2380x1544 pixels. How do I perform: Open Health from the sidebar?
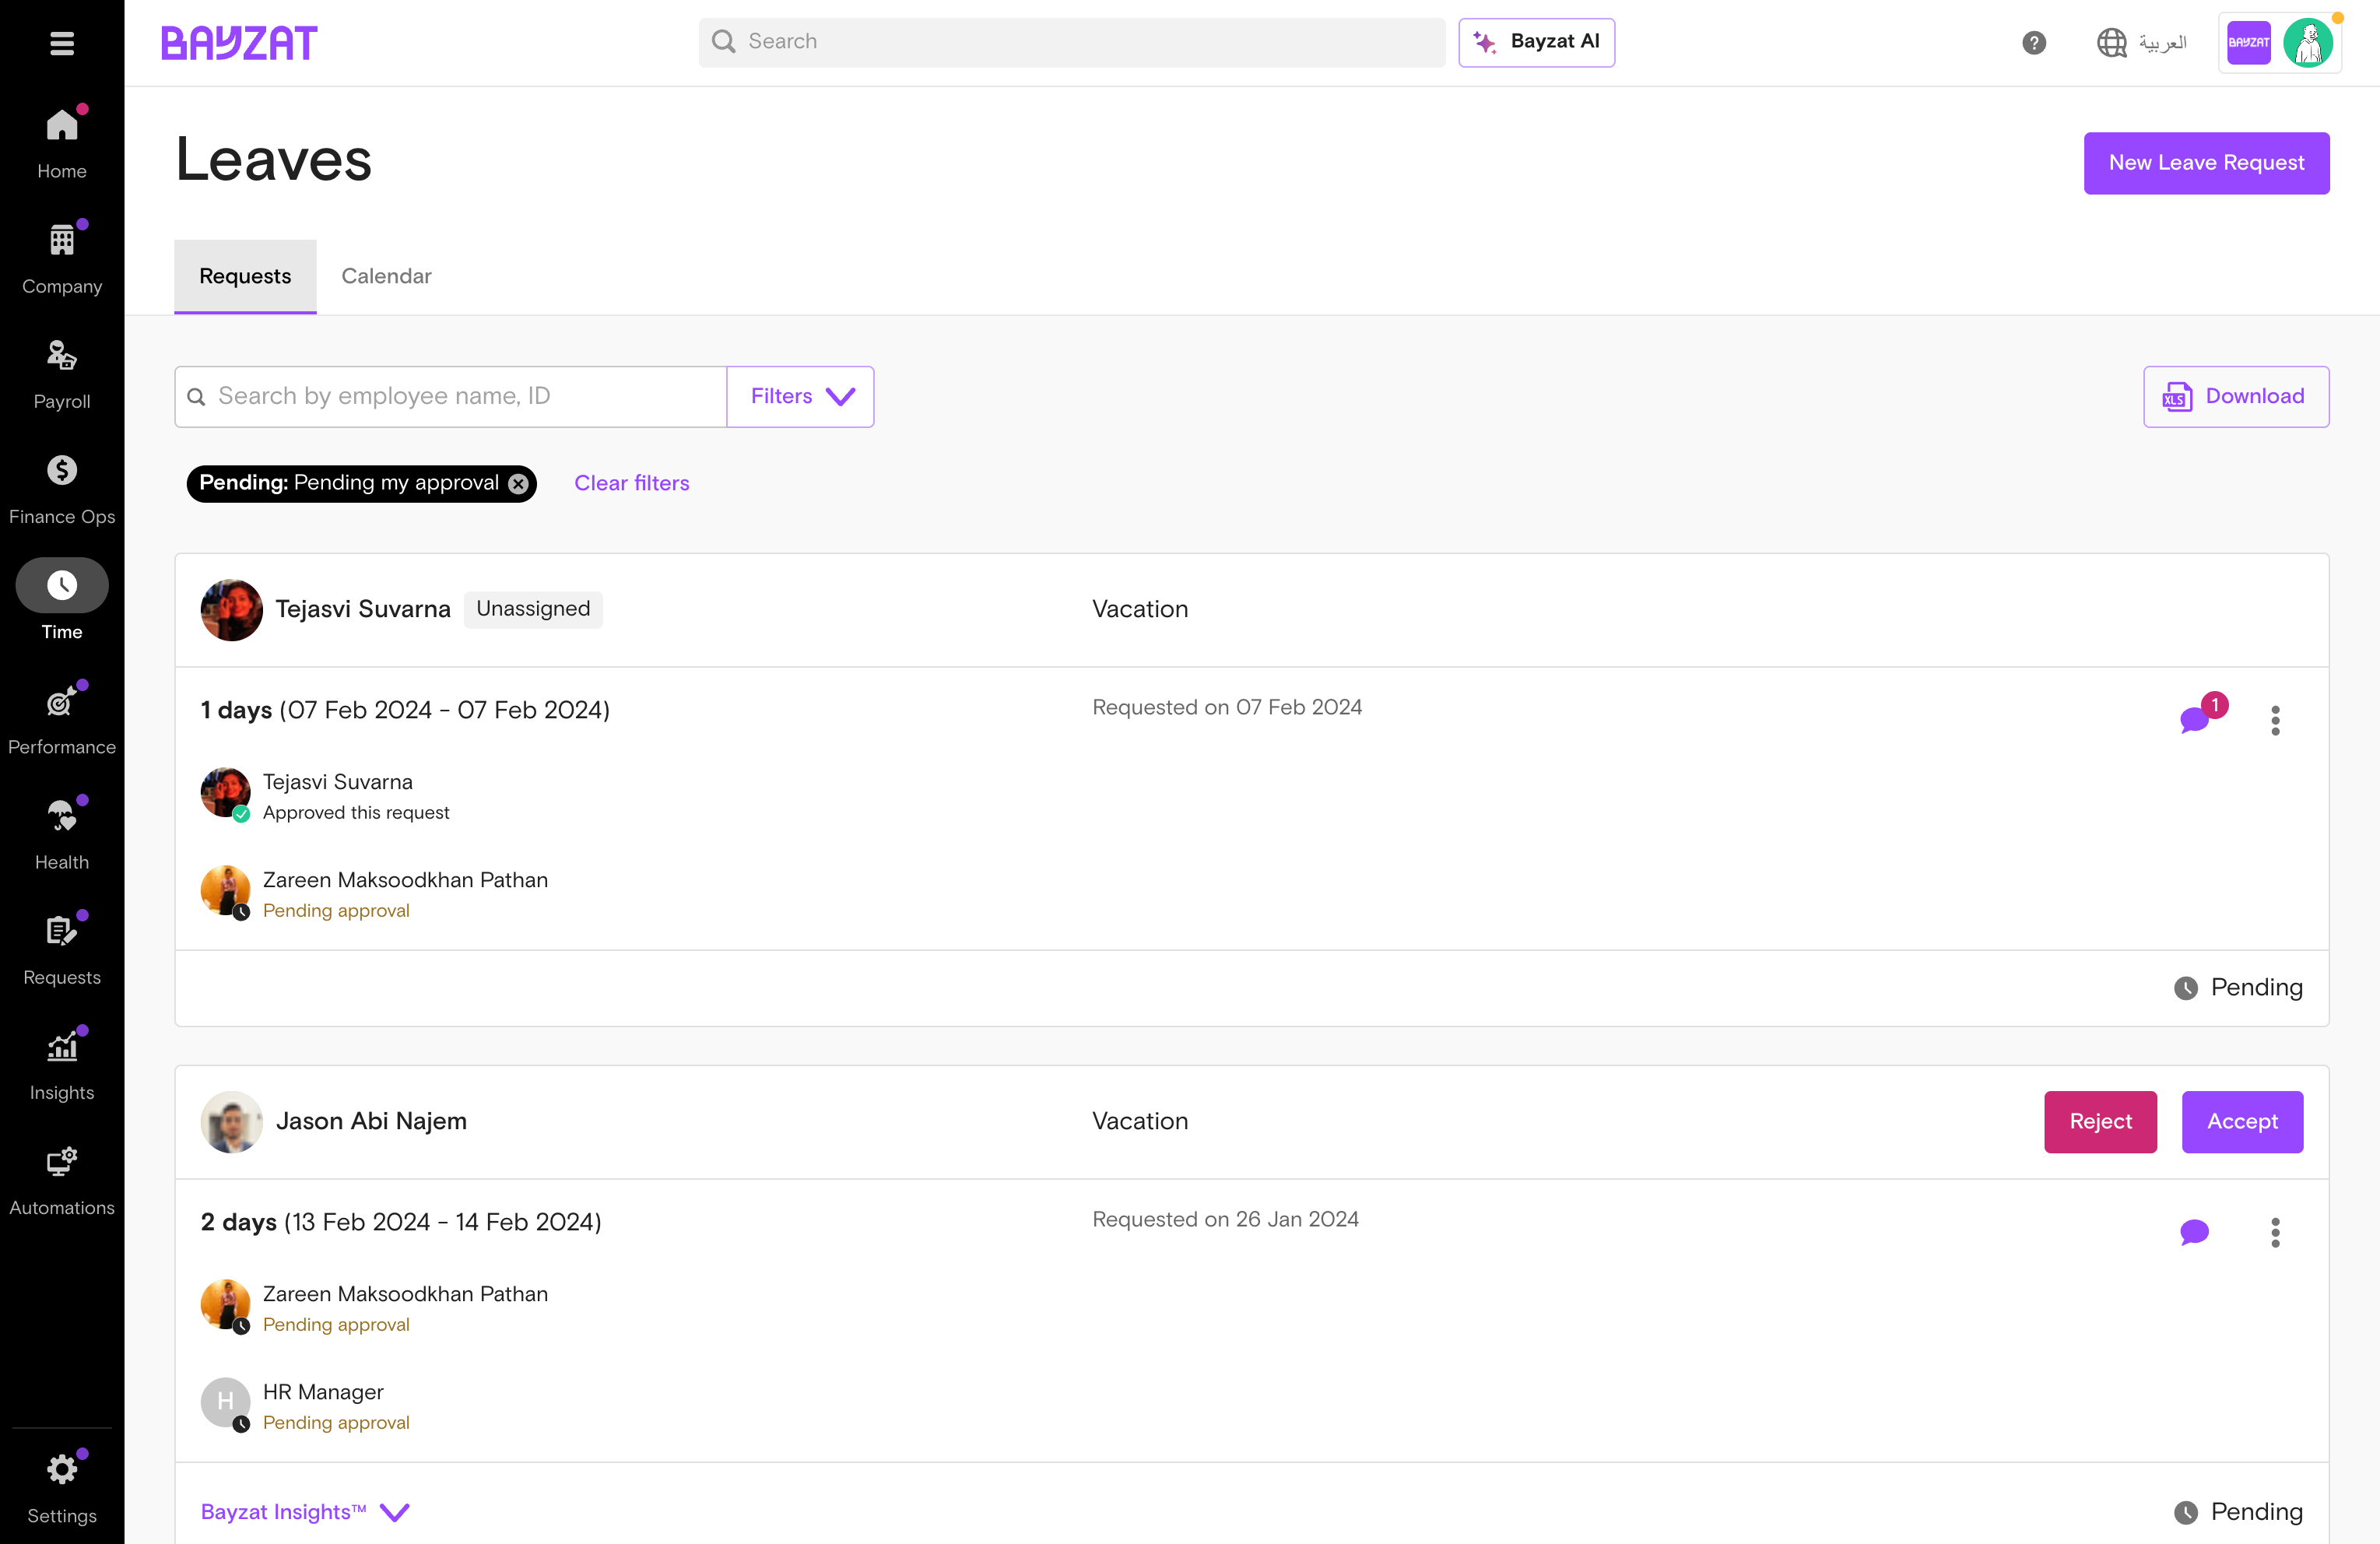[62, 835]
